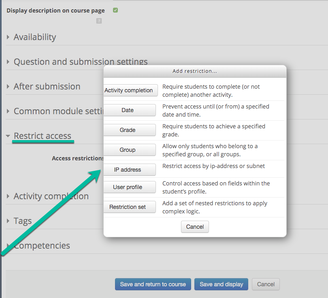Screen dimensions: 328x298
Task: Expand the Availability section
Action: pos(35,37)
